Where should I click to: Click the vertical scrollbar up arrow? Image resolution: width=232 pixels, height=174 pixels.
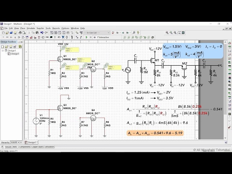click(225, 42)
